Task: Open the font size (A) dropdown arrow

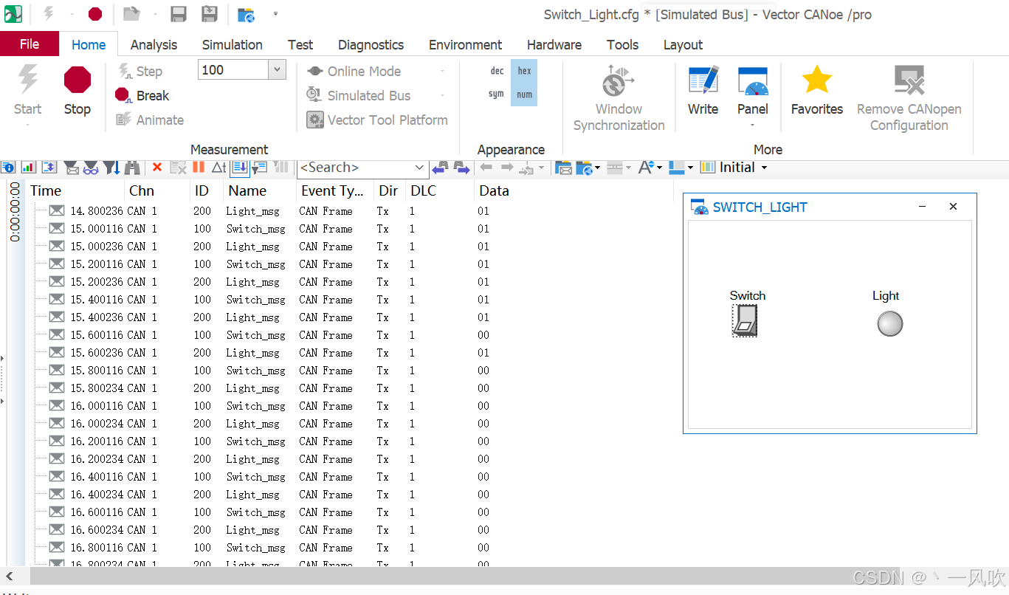Action: [659, 168]
